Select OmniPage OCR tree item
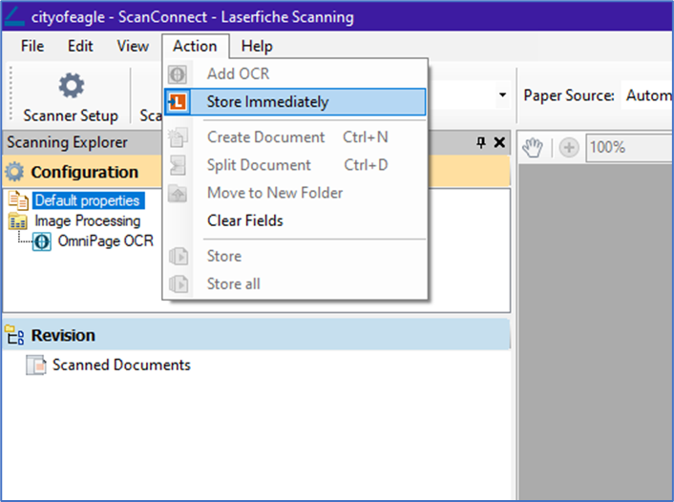Viewport: 674px width, 502px height. click(x=106, y=241)
